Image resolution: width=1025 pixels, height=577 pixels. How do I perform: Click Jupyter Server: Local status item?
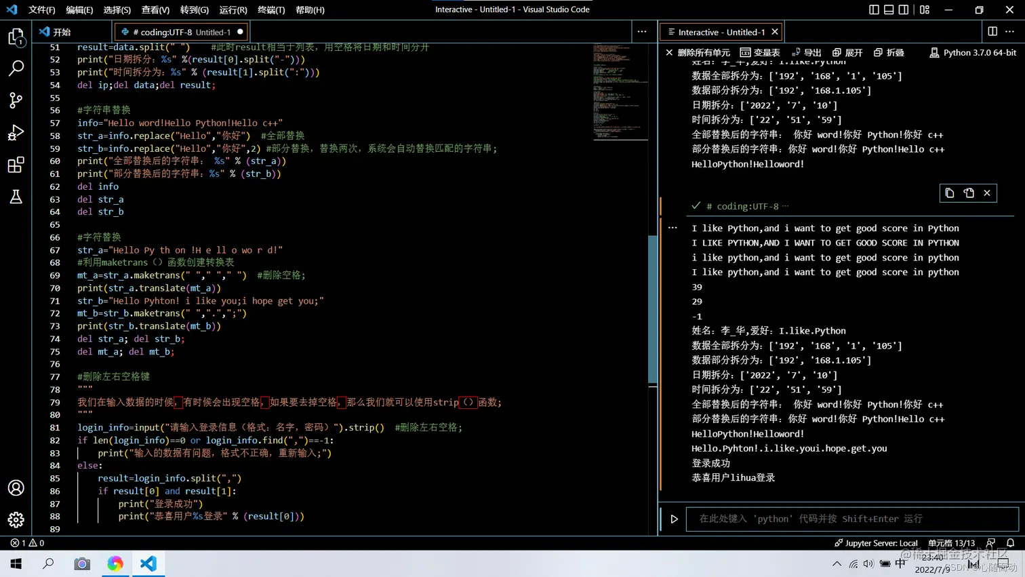(876, 543)
